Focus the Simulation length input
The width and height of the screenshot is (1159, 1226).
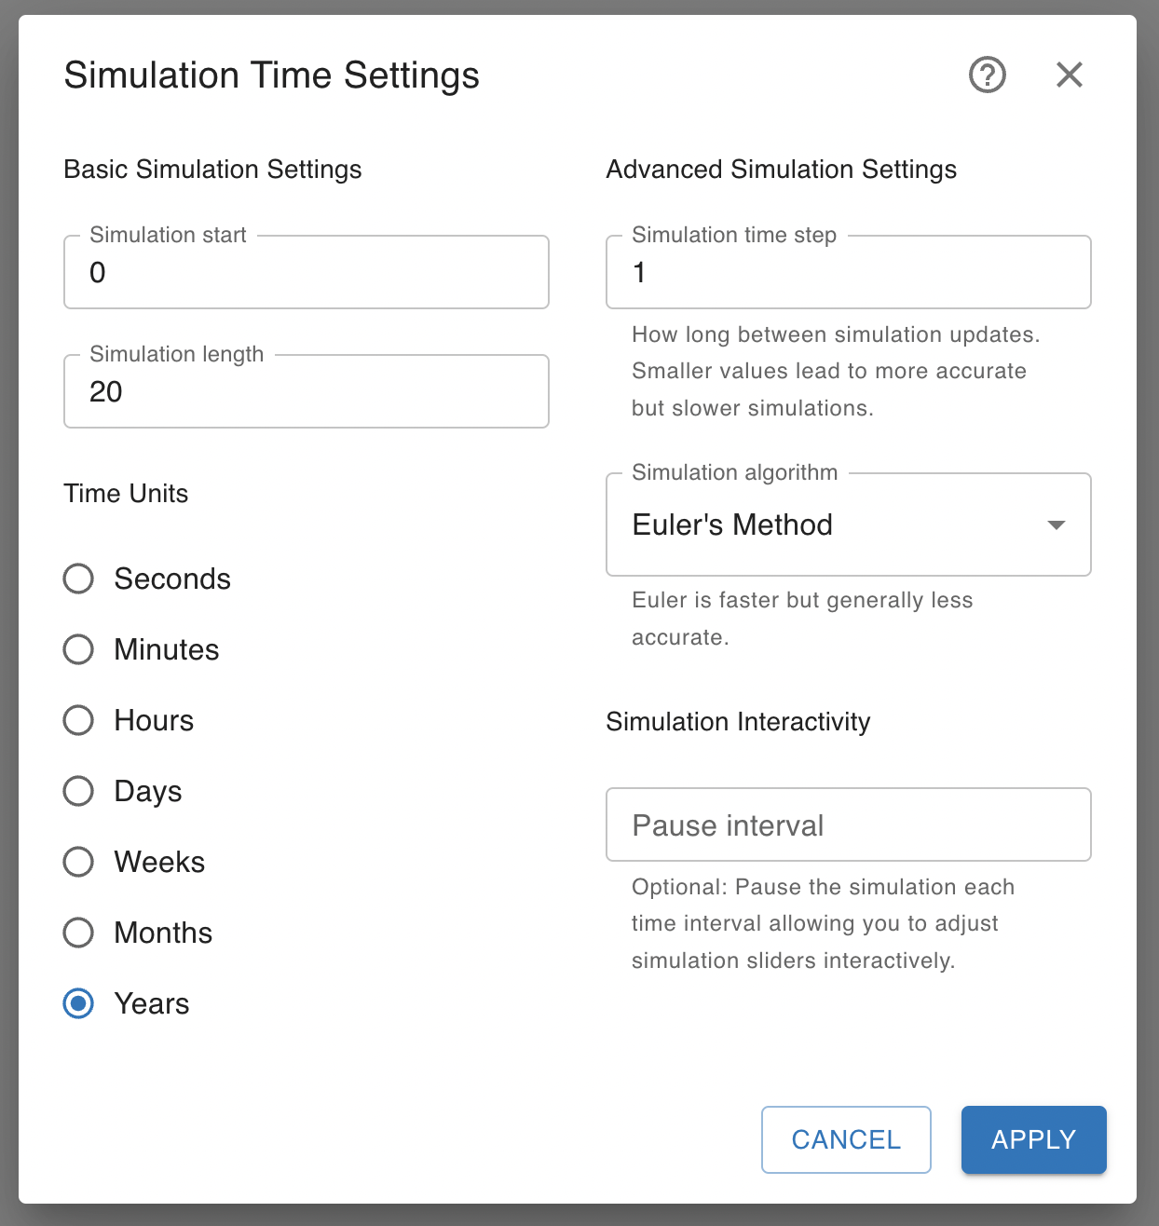point(306,392)
